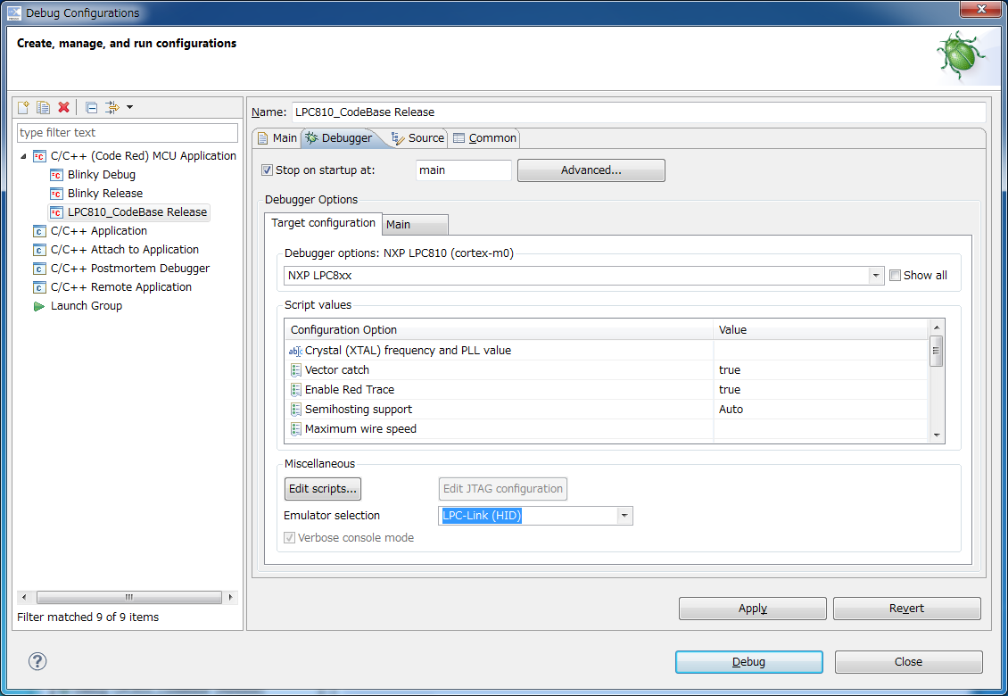Click the Script values scroll-up arrow
The image size is (1008, 696).
[936, 327]
